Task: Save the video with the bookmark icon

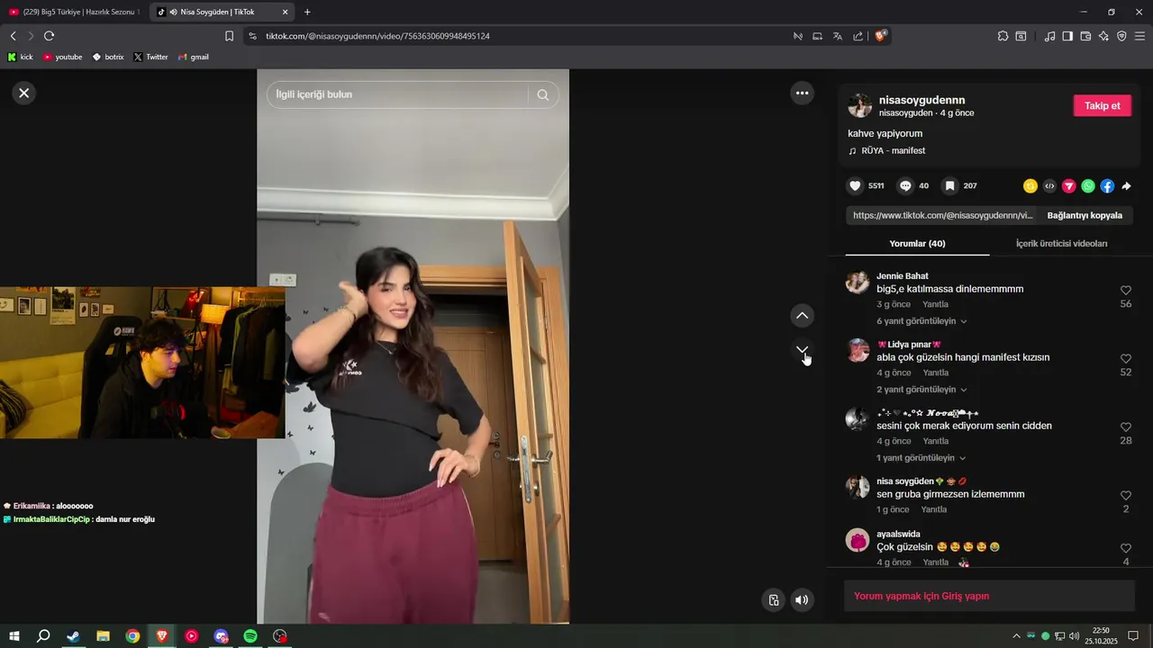Action: (x=949, y=186)
